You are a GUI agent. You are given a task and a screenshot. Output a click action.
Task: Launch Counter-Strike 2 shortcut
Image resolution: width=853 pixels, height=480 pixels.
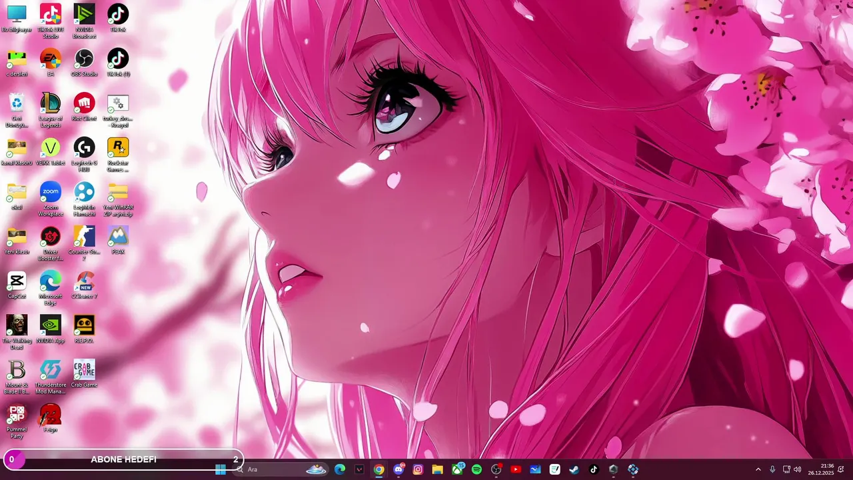click(84, 244)
